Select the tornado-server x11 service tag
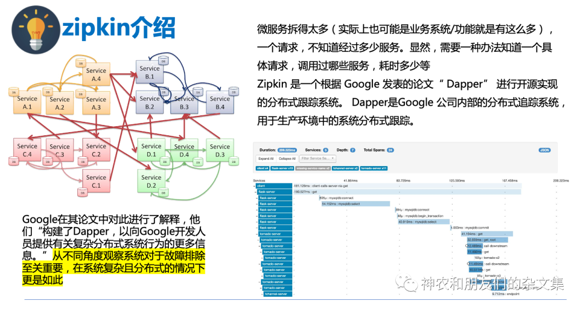The image size is (583, 309). click(x=374, y=168)
